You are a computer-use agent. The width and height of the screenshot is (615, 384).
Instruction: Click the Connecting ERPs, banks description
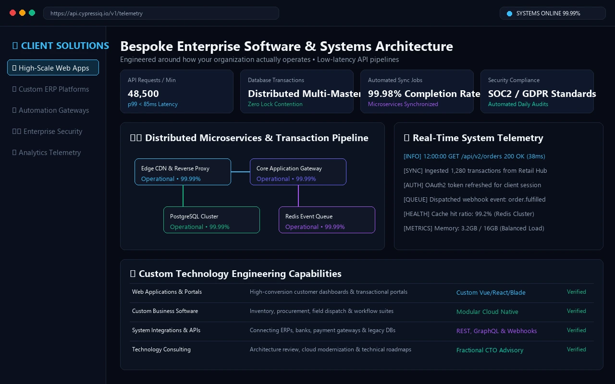[x=322, y=330]
